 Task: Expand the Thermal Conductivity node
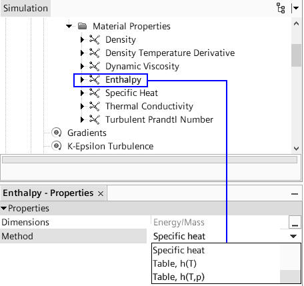click(82, 106)
